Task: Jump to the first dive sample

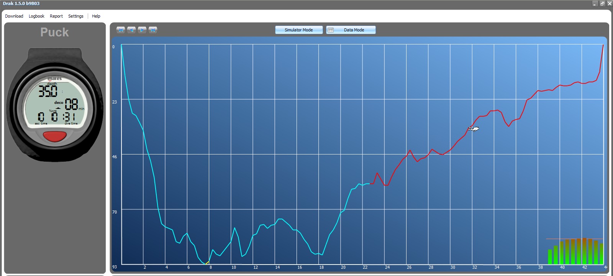Action: tap(121, 30)
